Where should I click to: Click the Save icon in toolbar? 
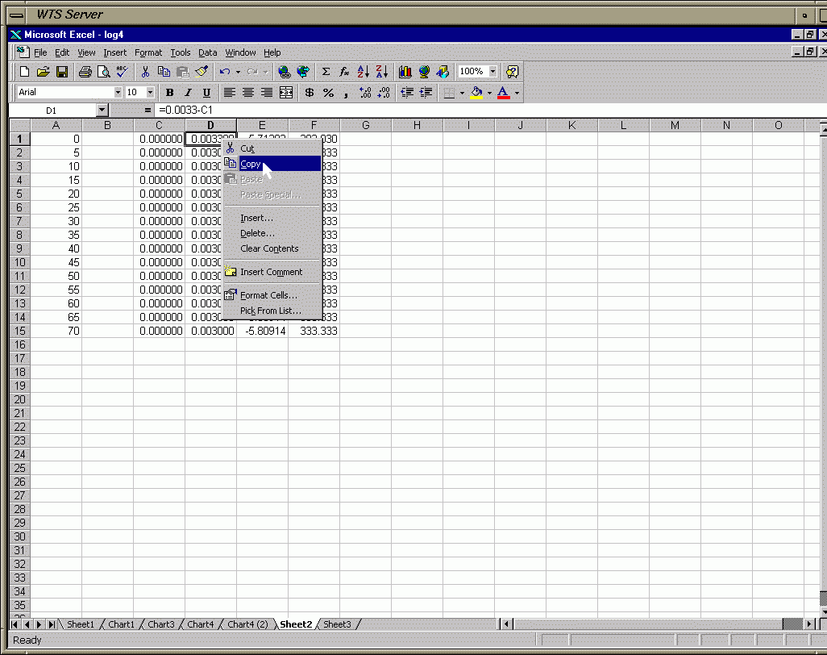coord(62,72)
